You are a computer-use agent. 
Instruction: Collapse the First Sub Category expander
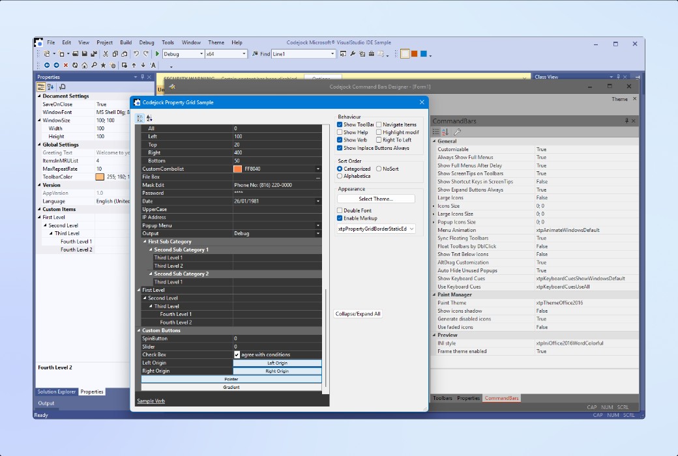145,242
